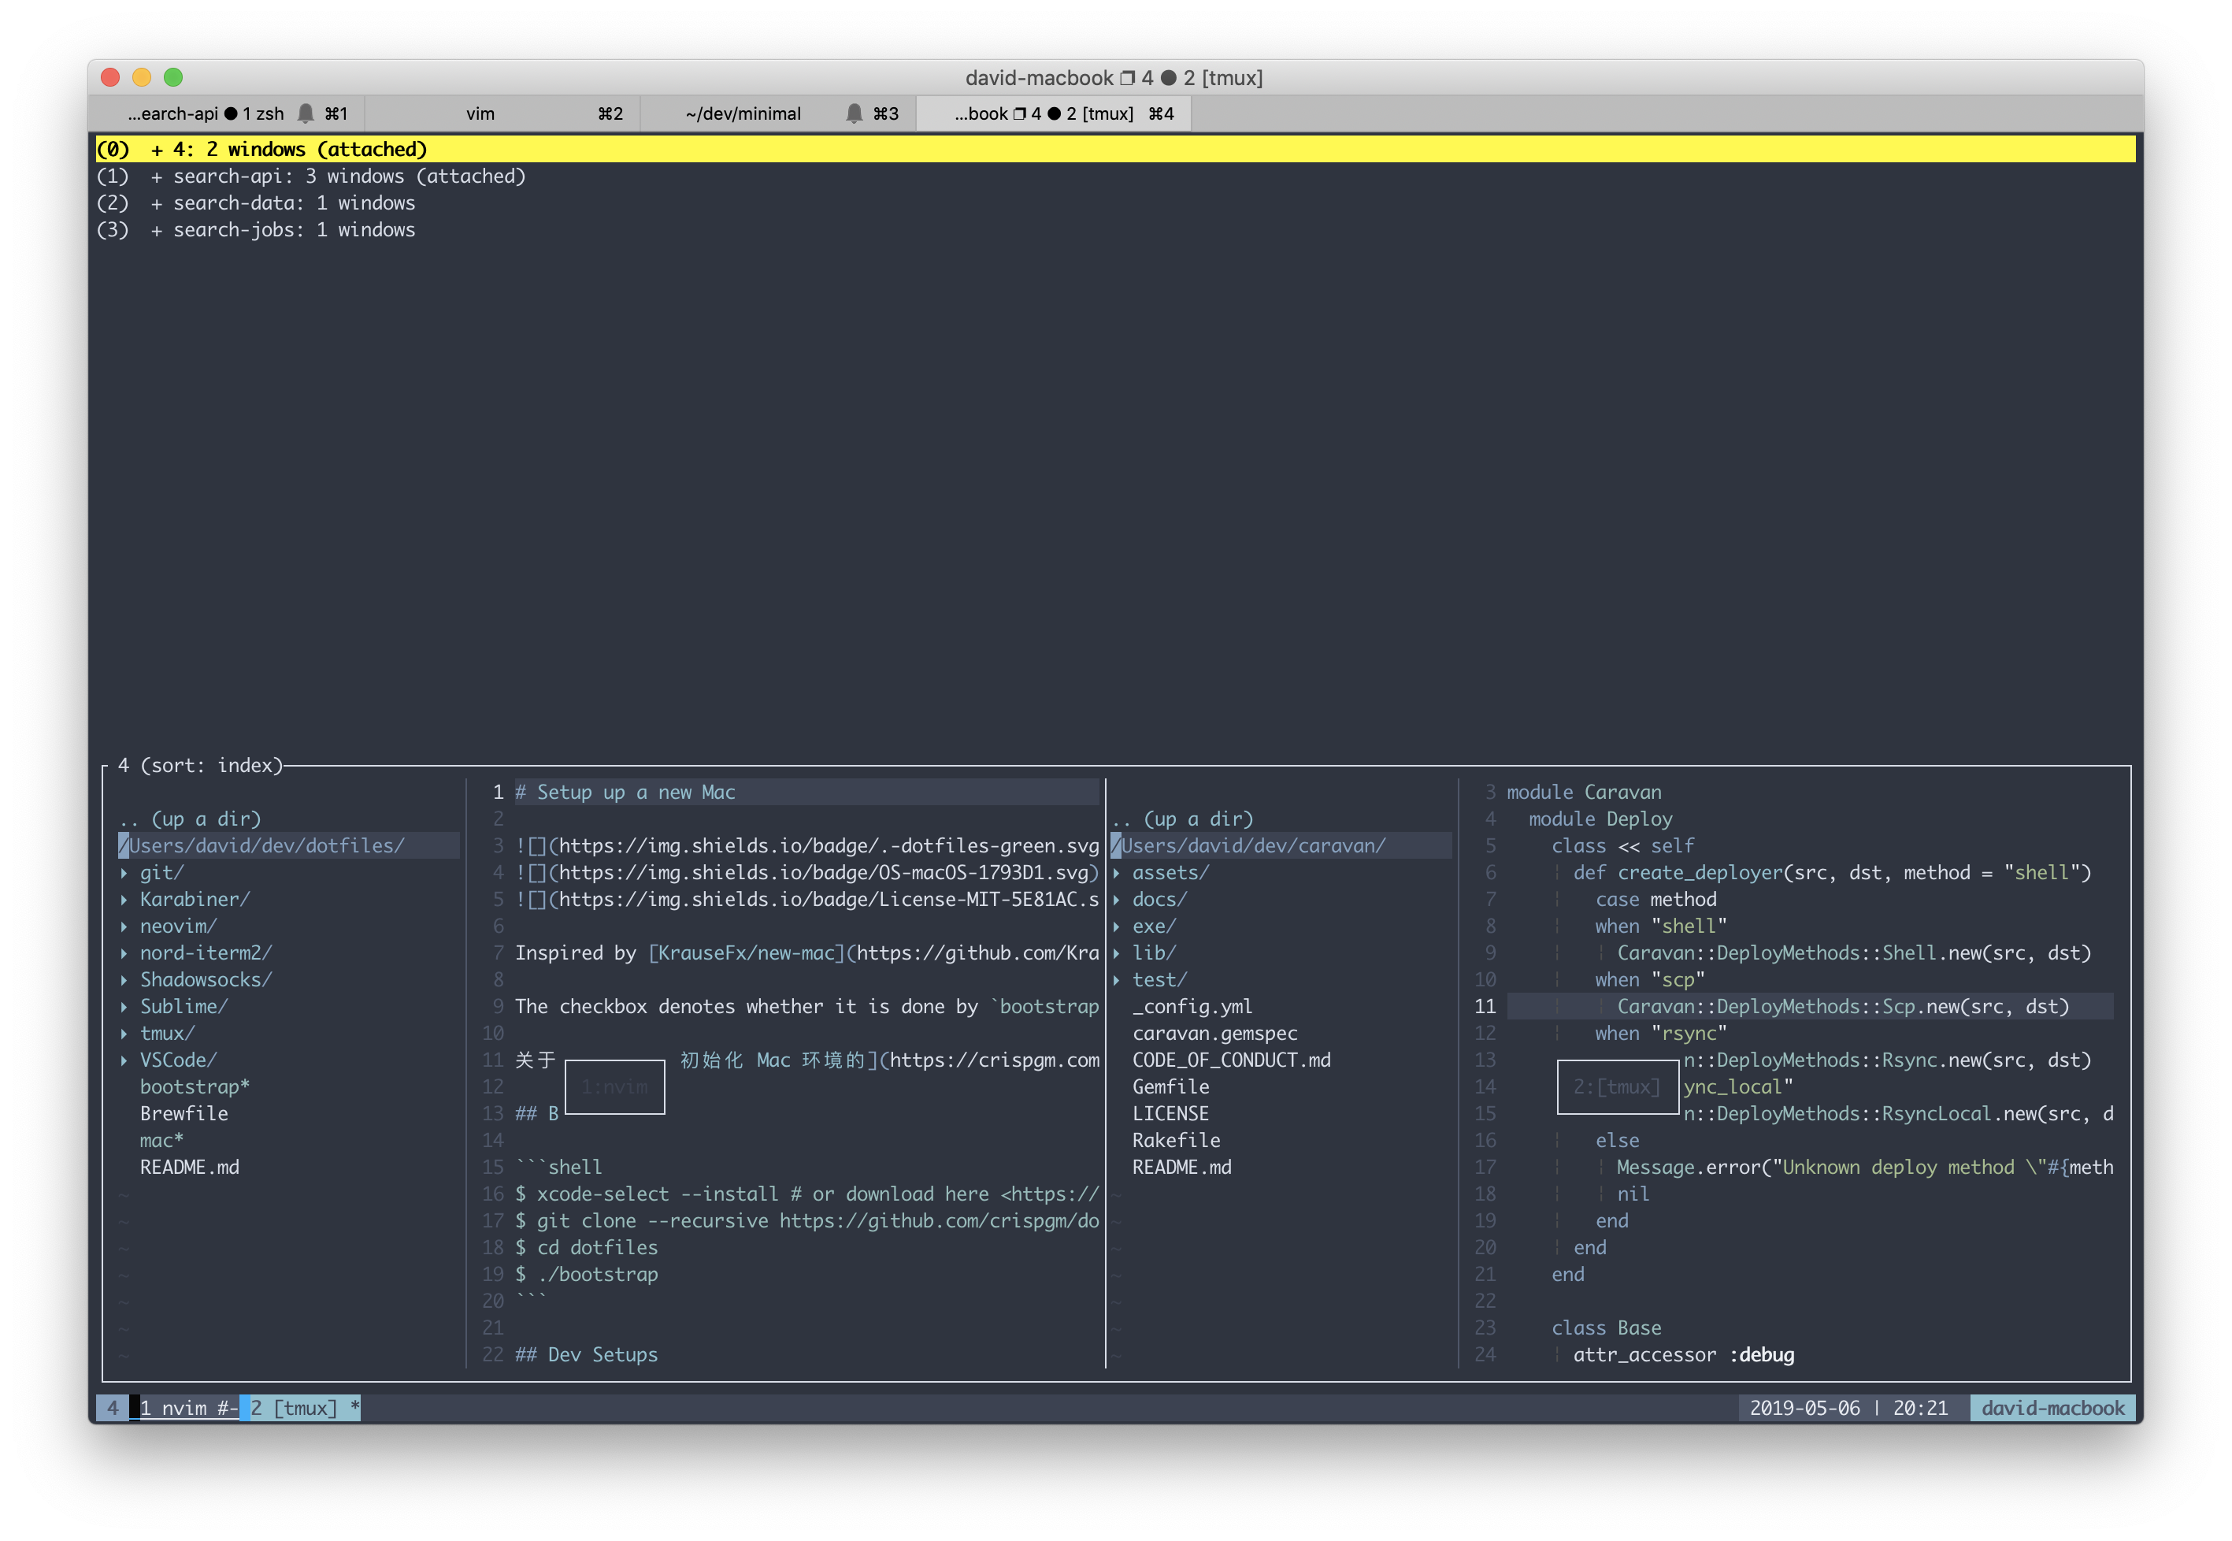
Task: Open caravan.gemspec file
Action: click(x=1215, y=1034)
